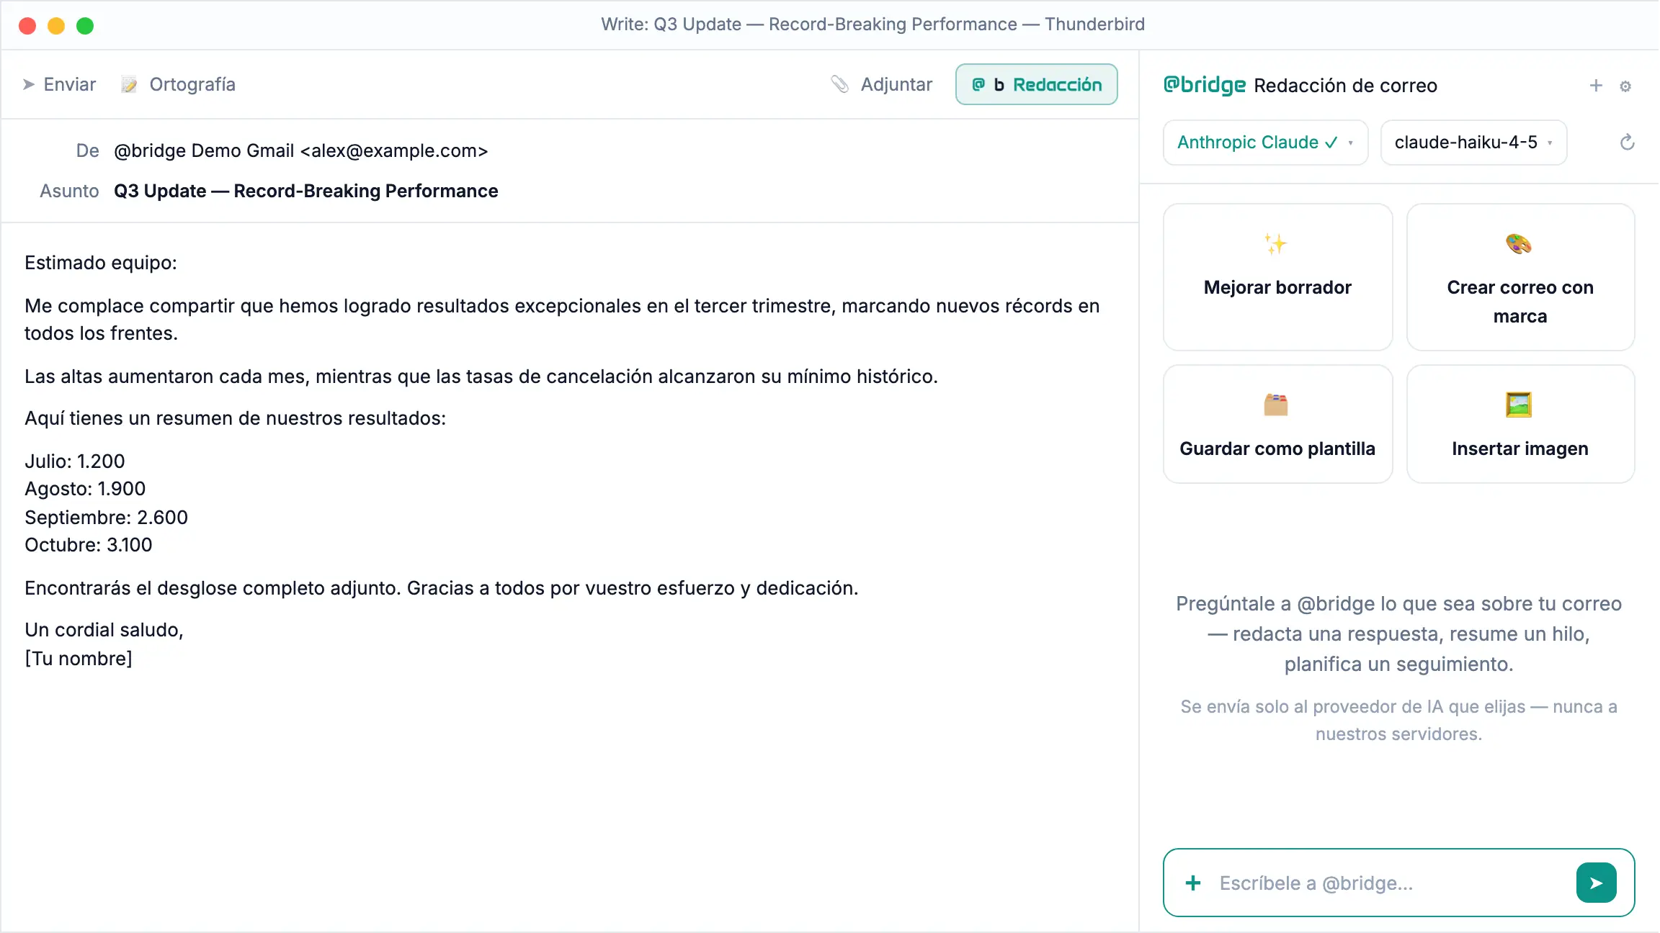Minimize the window with yellow button
The image size is (1660, 933).
(56, 26)
